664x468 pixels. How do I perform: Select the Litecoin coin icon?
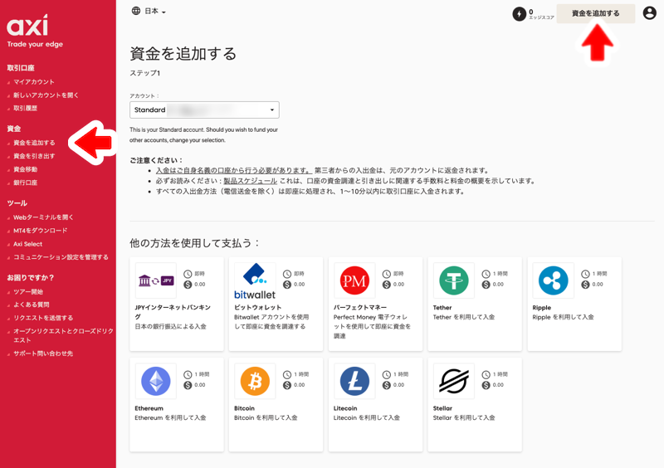coord(354,381)
